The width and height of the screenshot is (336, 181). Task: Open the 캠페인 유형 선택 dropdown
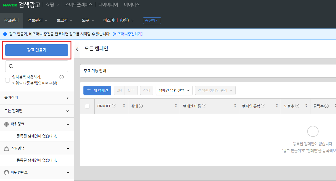click(174, 90)
